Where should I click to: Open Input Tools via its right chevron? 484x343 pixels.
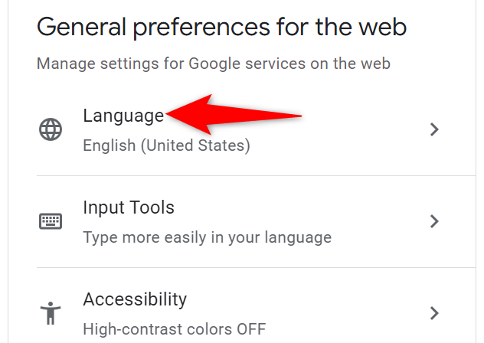coord(434,221)
